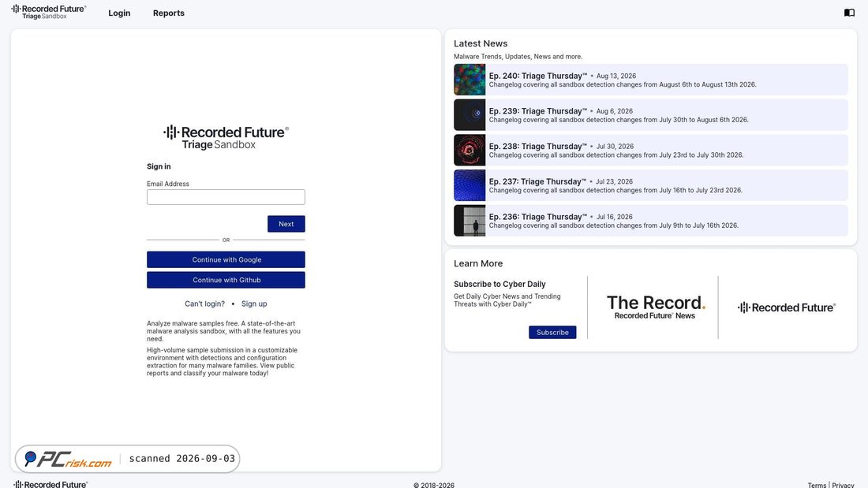The height and width of the screenshot is (488, 868).
Task: Choose Continue with Github
Action: click(x=226, y=280)
